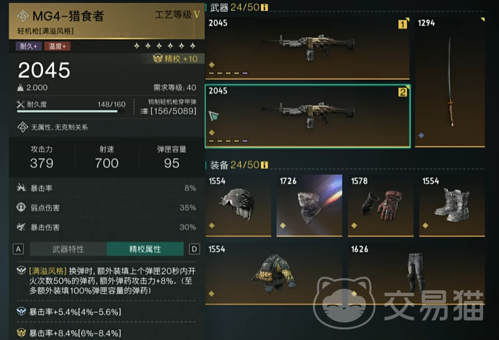Select the boots item rated 1554
The width and height of the screenshot is (499, 340).
pos(452,205)
